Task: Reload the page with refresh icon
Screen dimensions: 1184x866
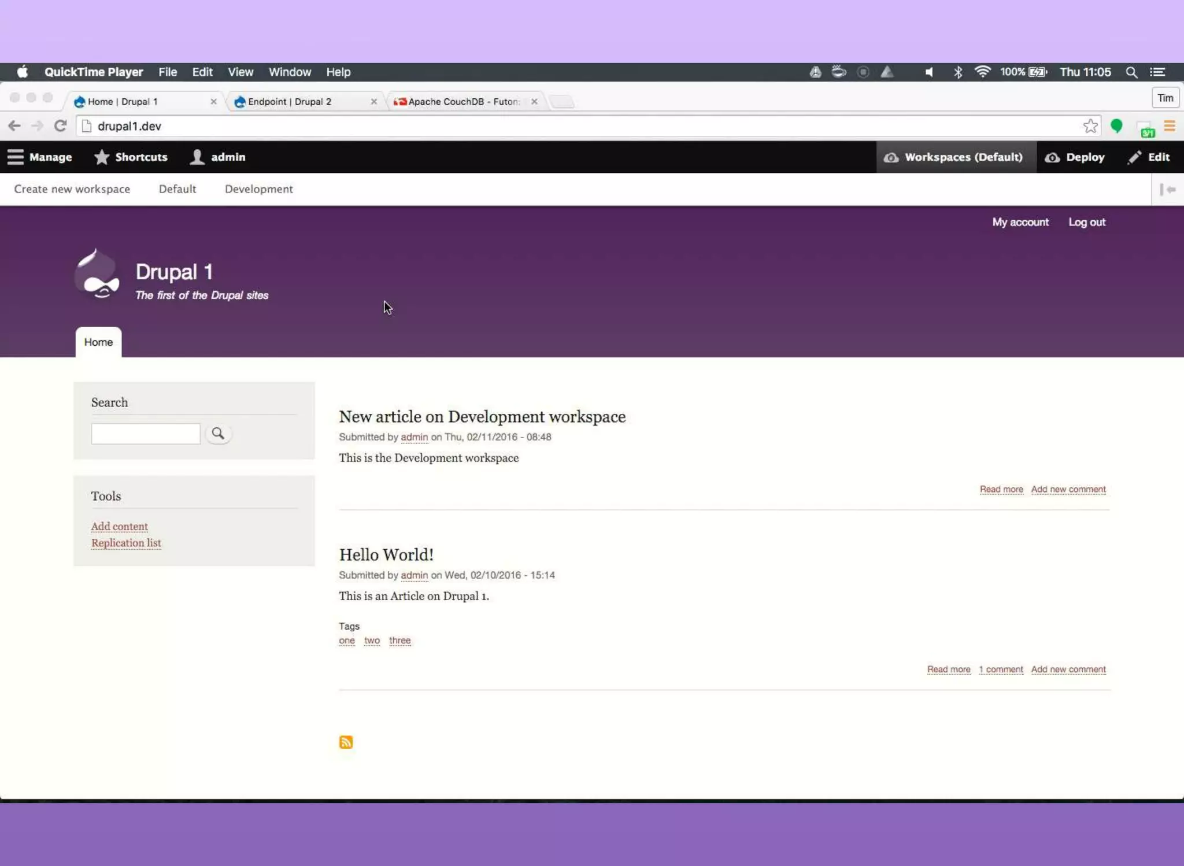Action: (x=60, y=126)
